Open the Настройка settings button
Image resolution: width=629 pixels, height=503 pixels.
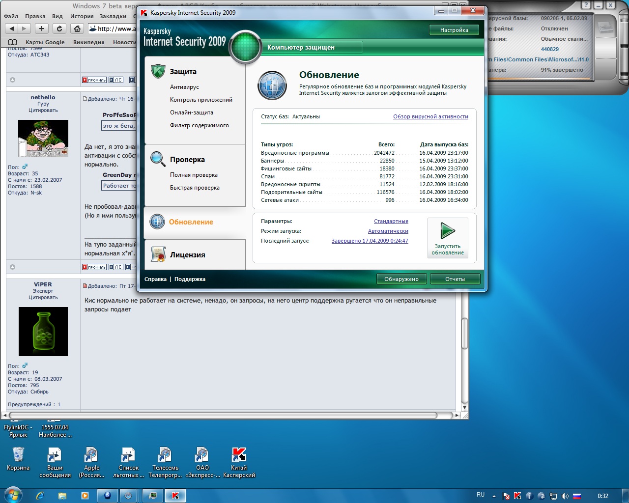[454, 30]
